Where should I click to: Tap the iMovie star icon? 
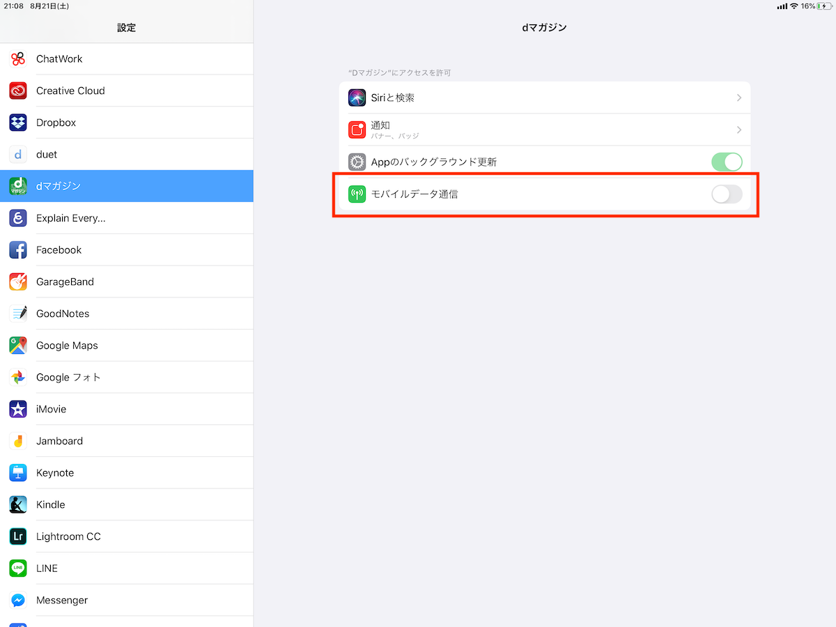[x=18, y=409]
